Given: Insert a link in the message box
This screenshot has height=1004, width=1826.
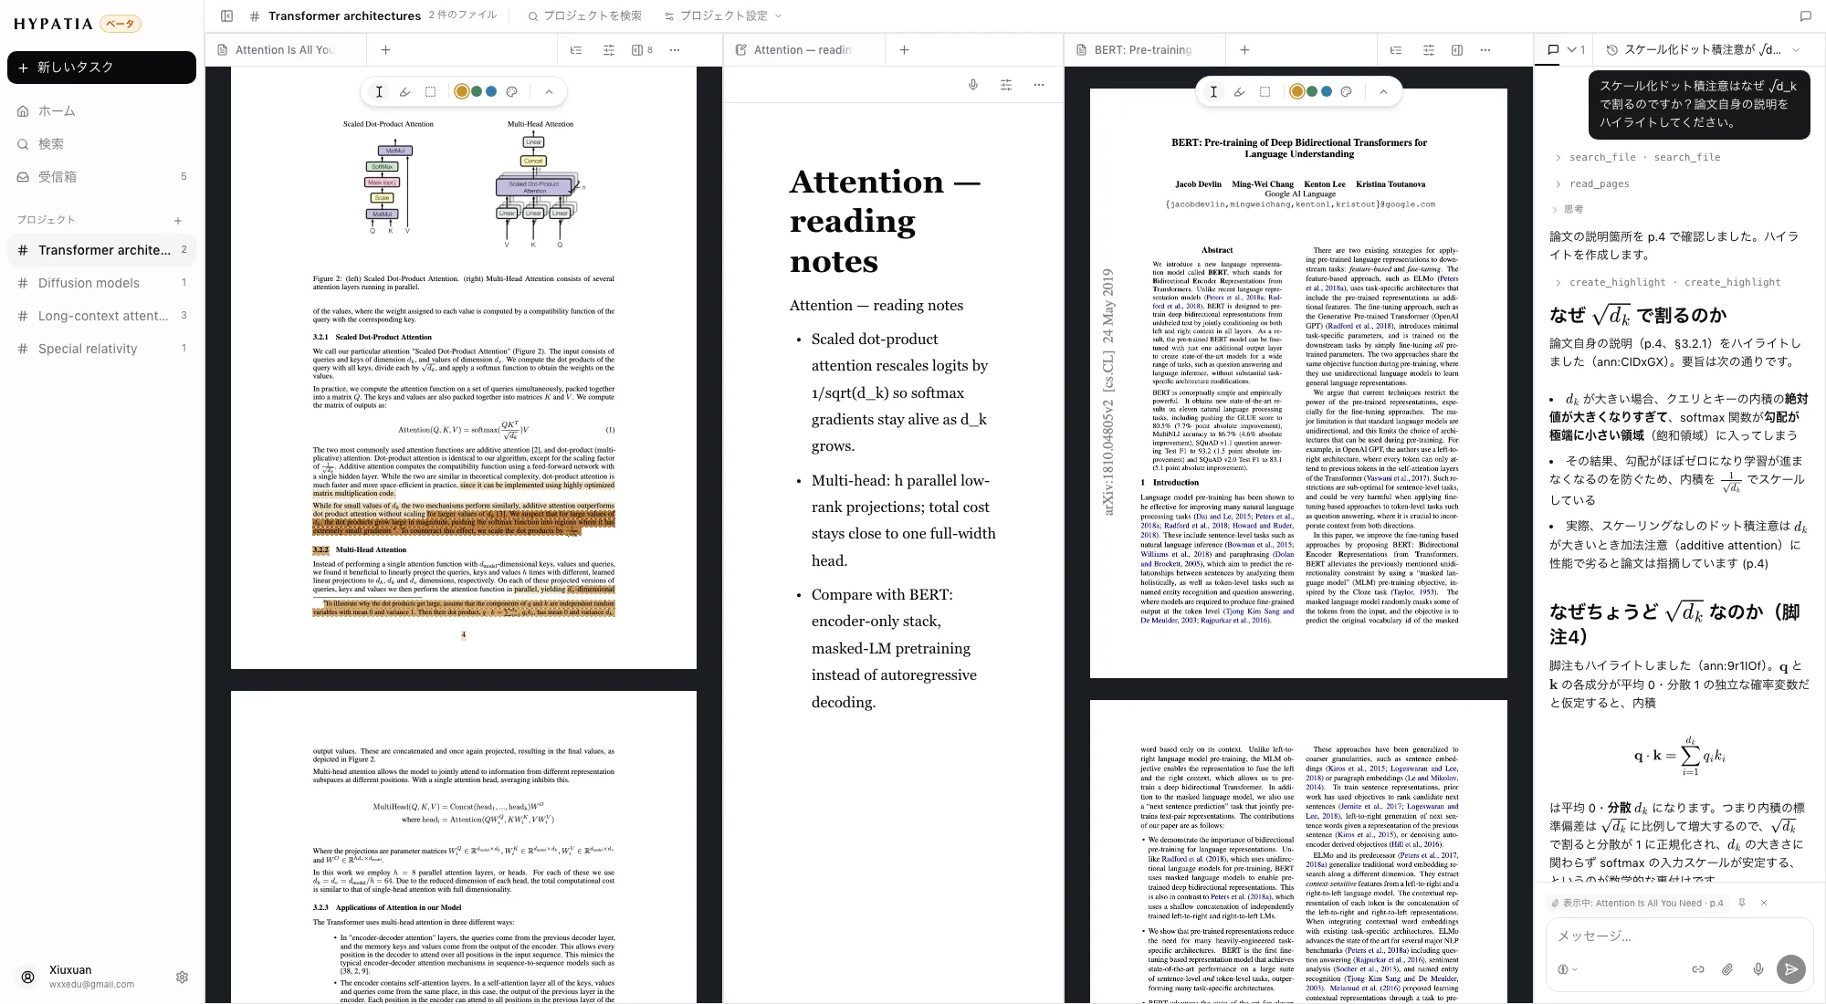Looking at the screenshot, I should 1698,969.
